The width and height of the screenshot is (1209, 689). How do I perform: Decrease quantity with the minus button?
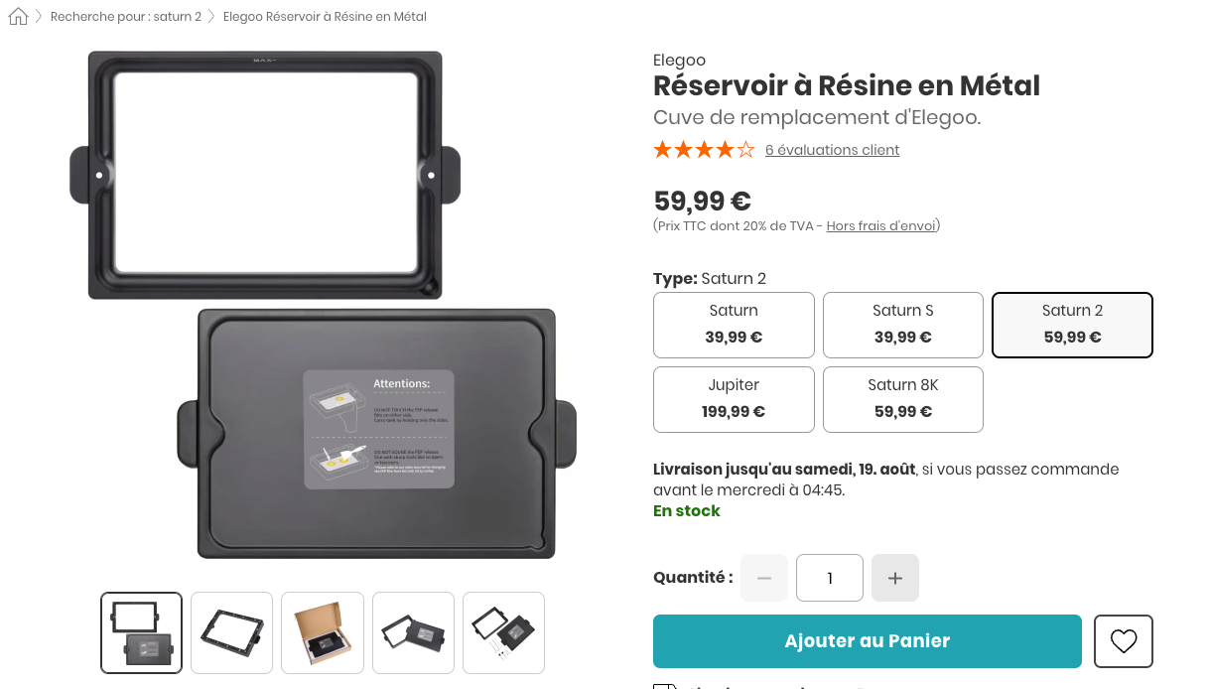click(764, 578)
